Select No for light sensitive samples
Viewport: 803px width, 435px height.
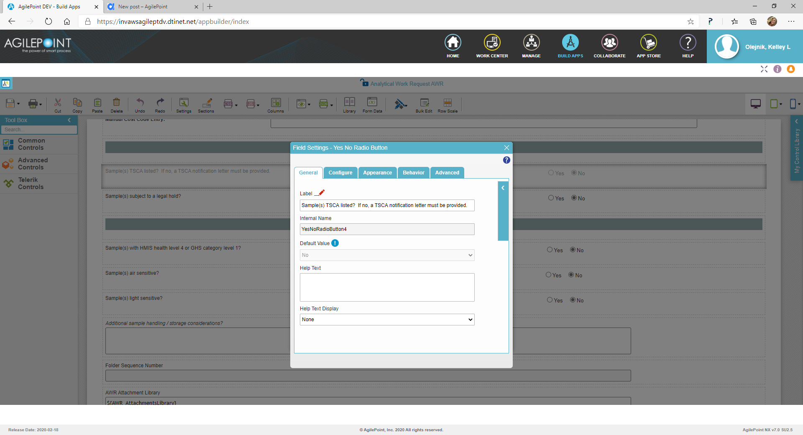click(x=573, y=300)
